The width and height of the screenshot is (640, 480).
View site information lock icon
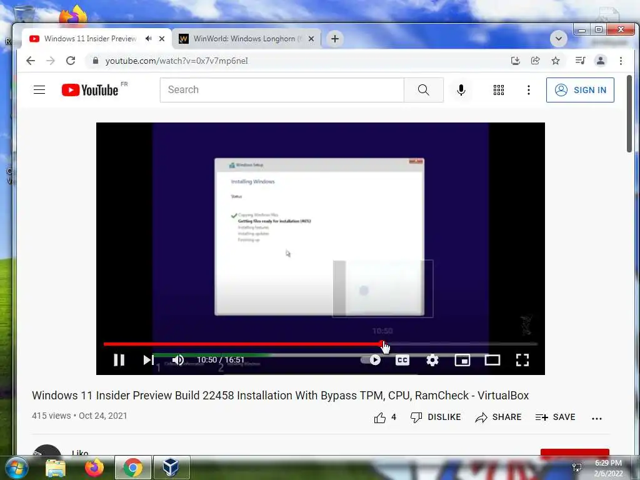tap(96, 61)
